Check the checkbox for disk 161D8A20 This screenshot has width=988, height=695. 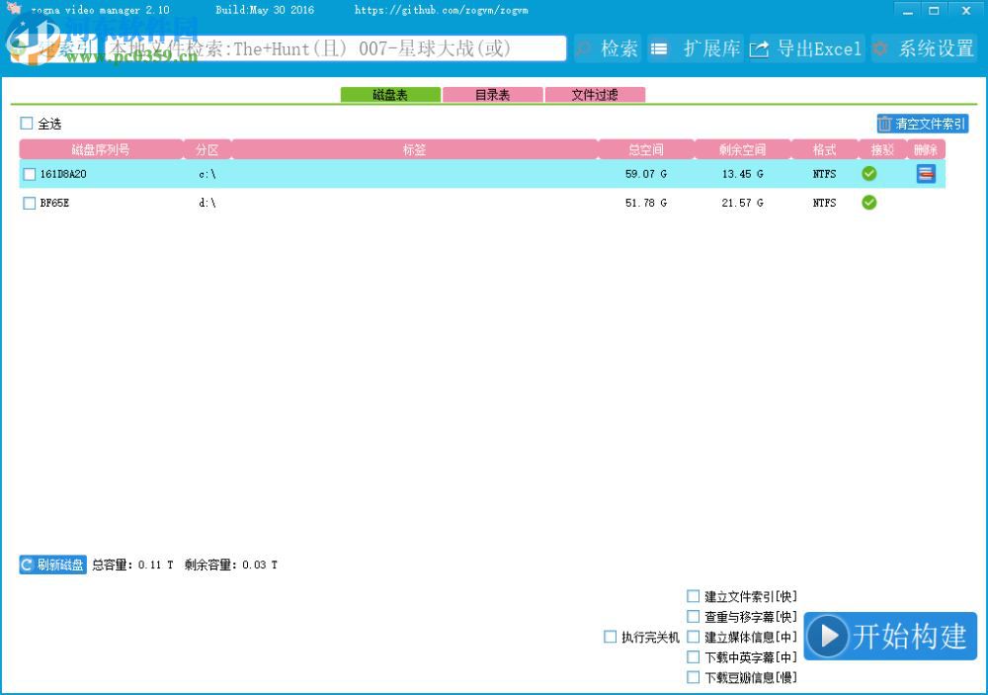pyautogui.click(x=29, y=174)
